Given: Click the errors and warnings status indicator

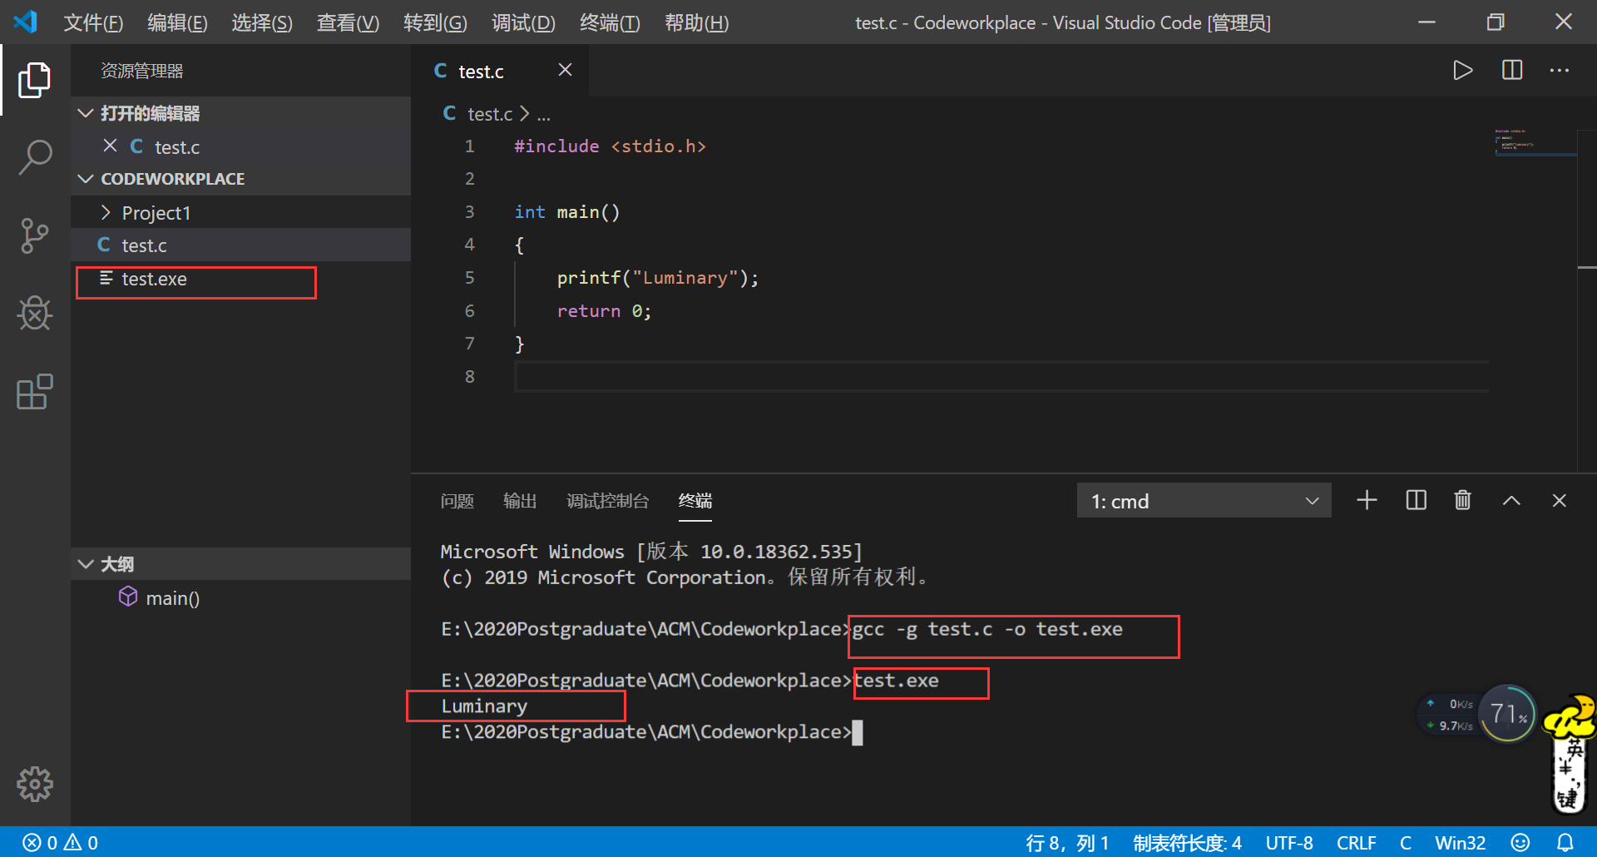Looking at the screenshot, I should click(60, 843).
